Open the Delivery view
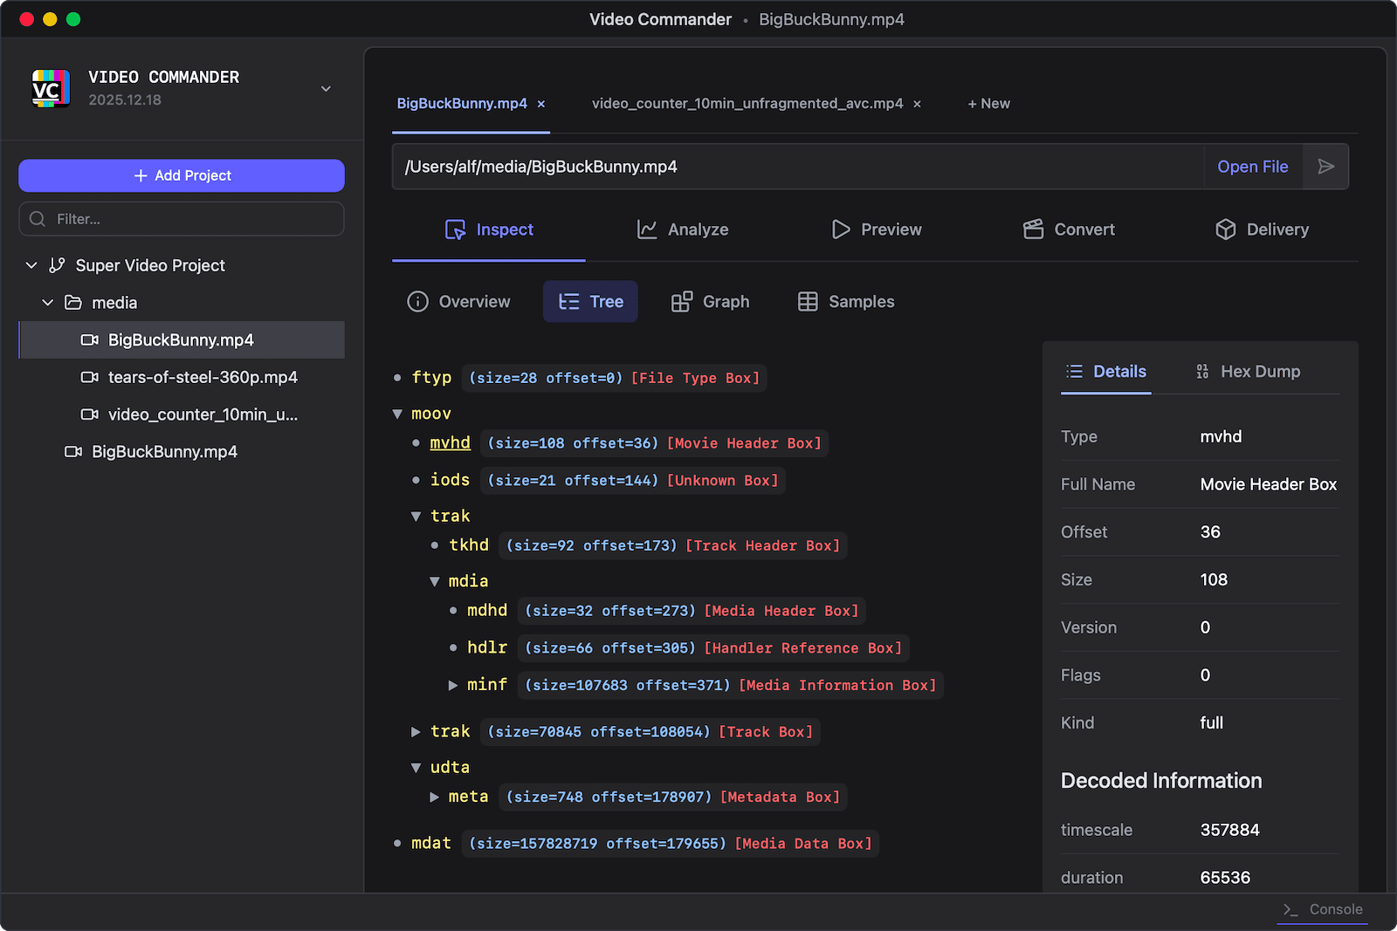Image resolution: width=1397 pixels, height=931 pixels. pos(1262,229)
